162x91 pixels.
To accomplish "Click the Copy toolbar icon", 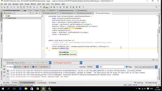I will pos(21,7).
